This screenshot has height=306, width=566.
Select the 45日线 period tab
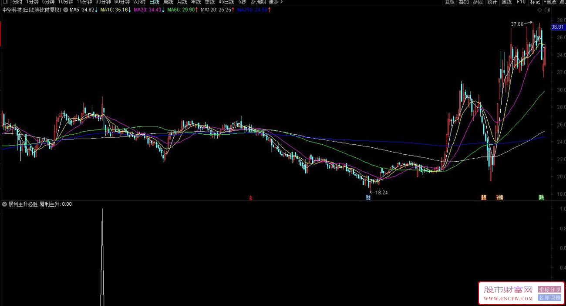coord(226,2)
